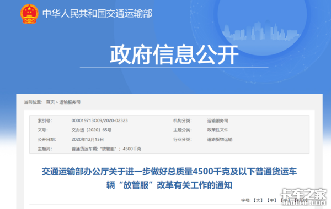Image resolution: width=331 pixels, height=209 pixels.
Task: Set the font size to 中
Action: [271, 200]
